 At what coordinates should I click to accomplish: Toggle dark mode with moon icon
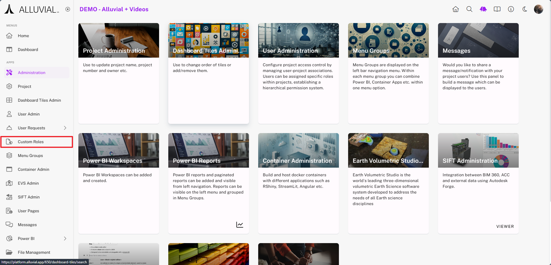[x=525, y=9]
